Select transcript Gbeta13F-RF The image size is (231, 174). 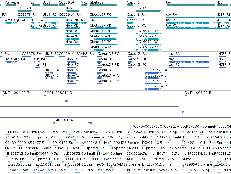(100, 36)
